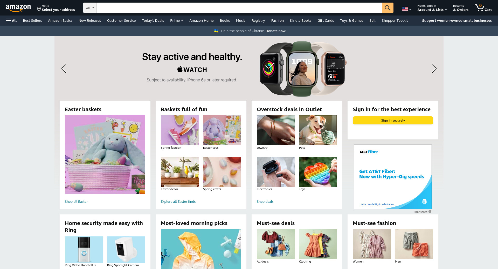Viewport: 498px width, 269px height.
Task: Click the Sponsored ad info icon
Action: (430, 212)
